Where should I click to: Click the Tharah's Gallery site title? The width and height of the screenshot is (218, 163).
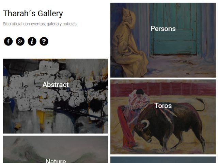pos(33,14)
